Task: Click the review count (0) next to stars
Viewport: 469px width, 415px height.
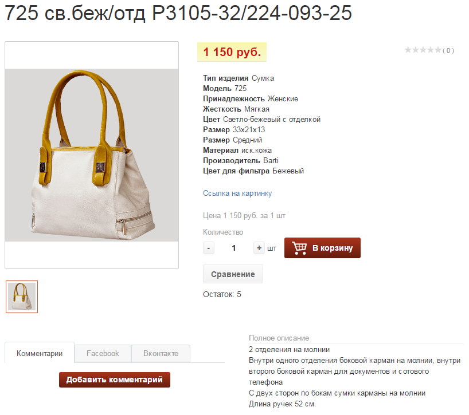Action: pyautogui.click(x=448, y=50)
